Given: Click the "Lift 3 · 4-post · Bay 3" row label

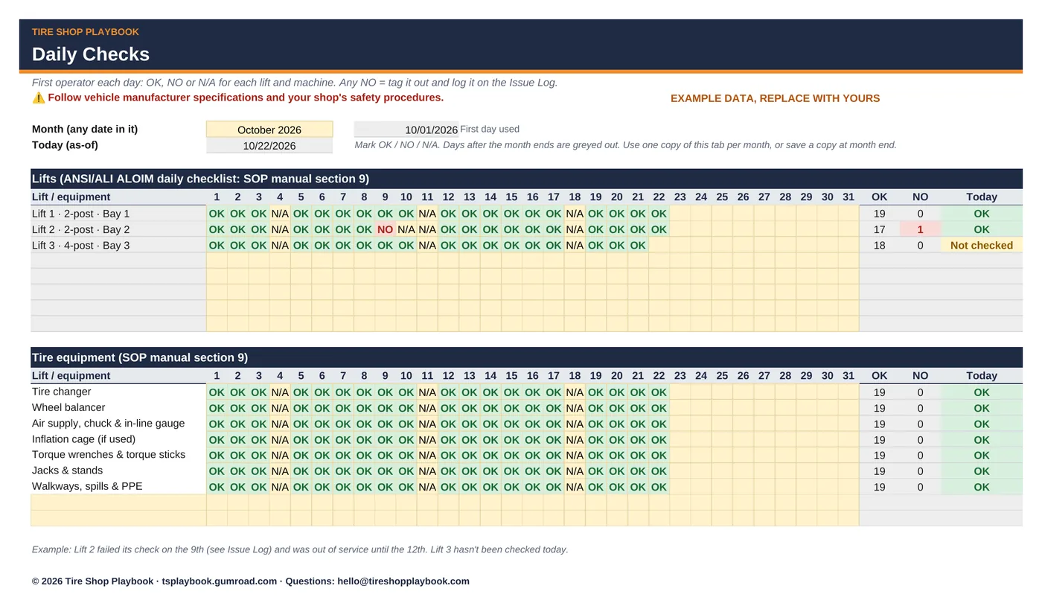Looking at the screenshot, I should (x=81, y=245).
